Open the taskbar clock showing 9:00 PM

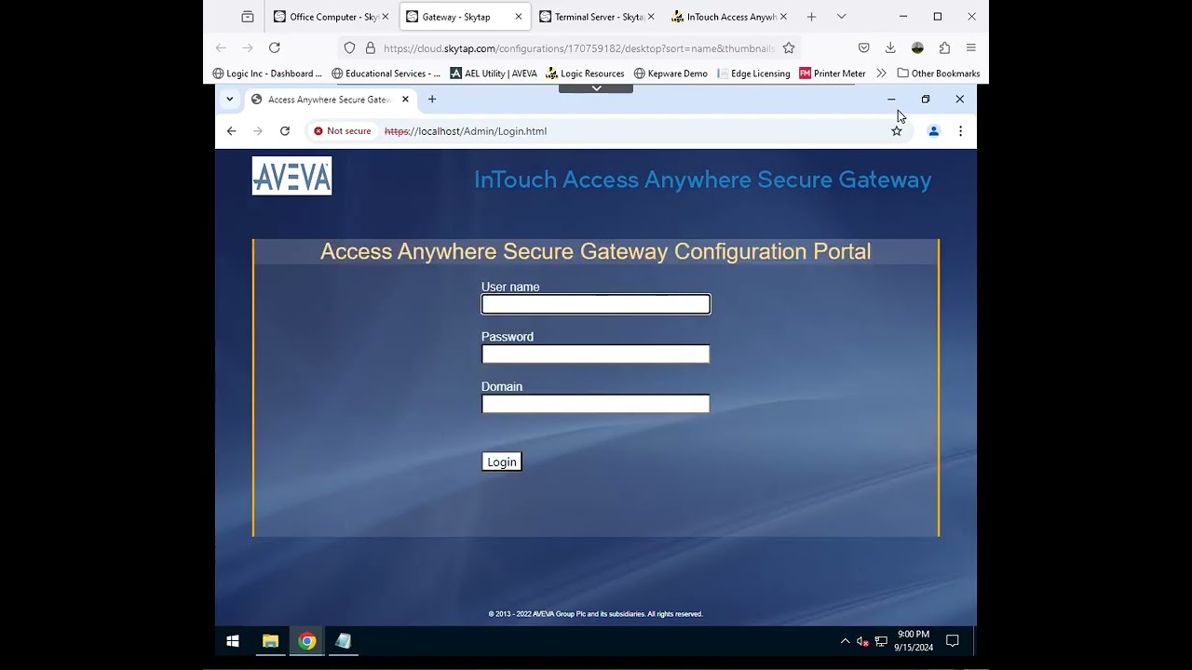click(914, 641)
